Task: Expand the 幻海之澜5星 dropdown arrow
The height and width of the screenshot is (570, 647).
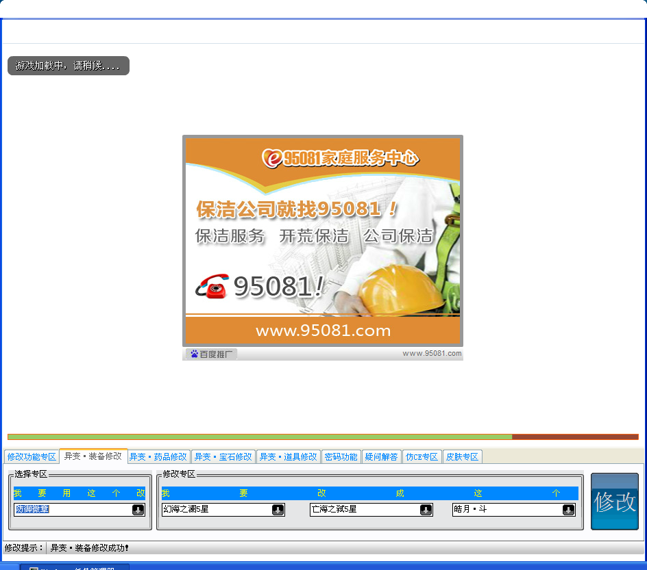Action: point(278,510)
